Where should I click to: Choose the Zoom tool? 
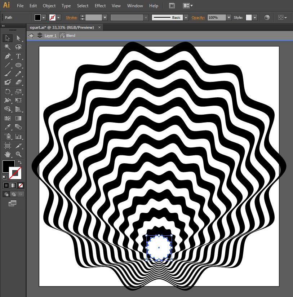(x=18, y=154)
